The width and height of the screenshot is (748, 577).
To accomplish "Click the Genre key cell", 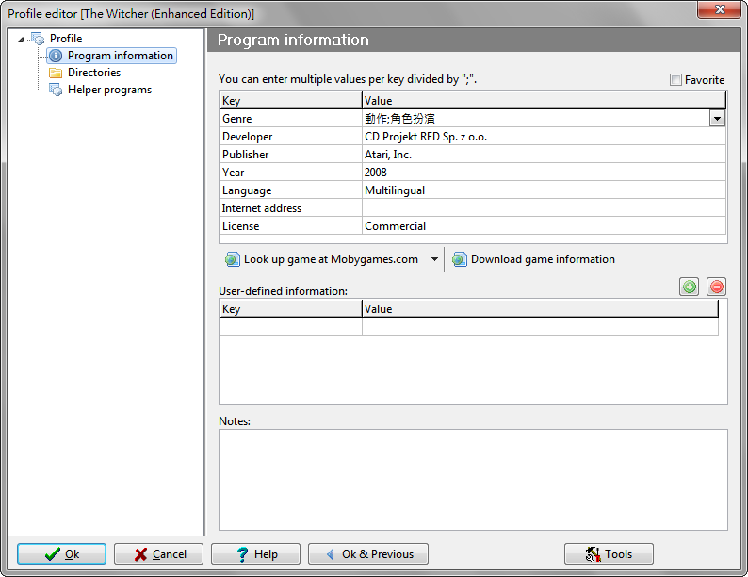I will click(291, 119).
